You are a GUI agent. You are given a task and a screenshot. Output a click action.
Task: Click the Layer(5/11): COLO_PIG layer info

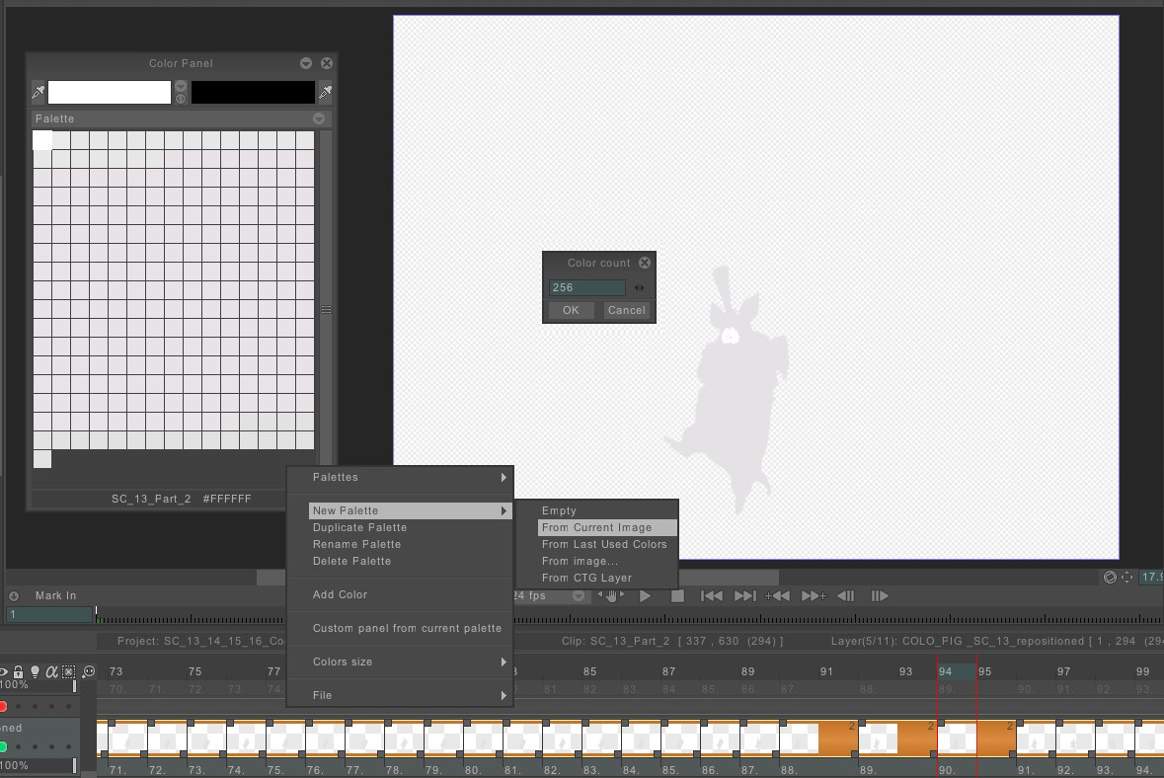click(997, 641)
